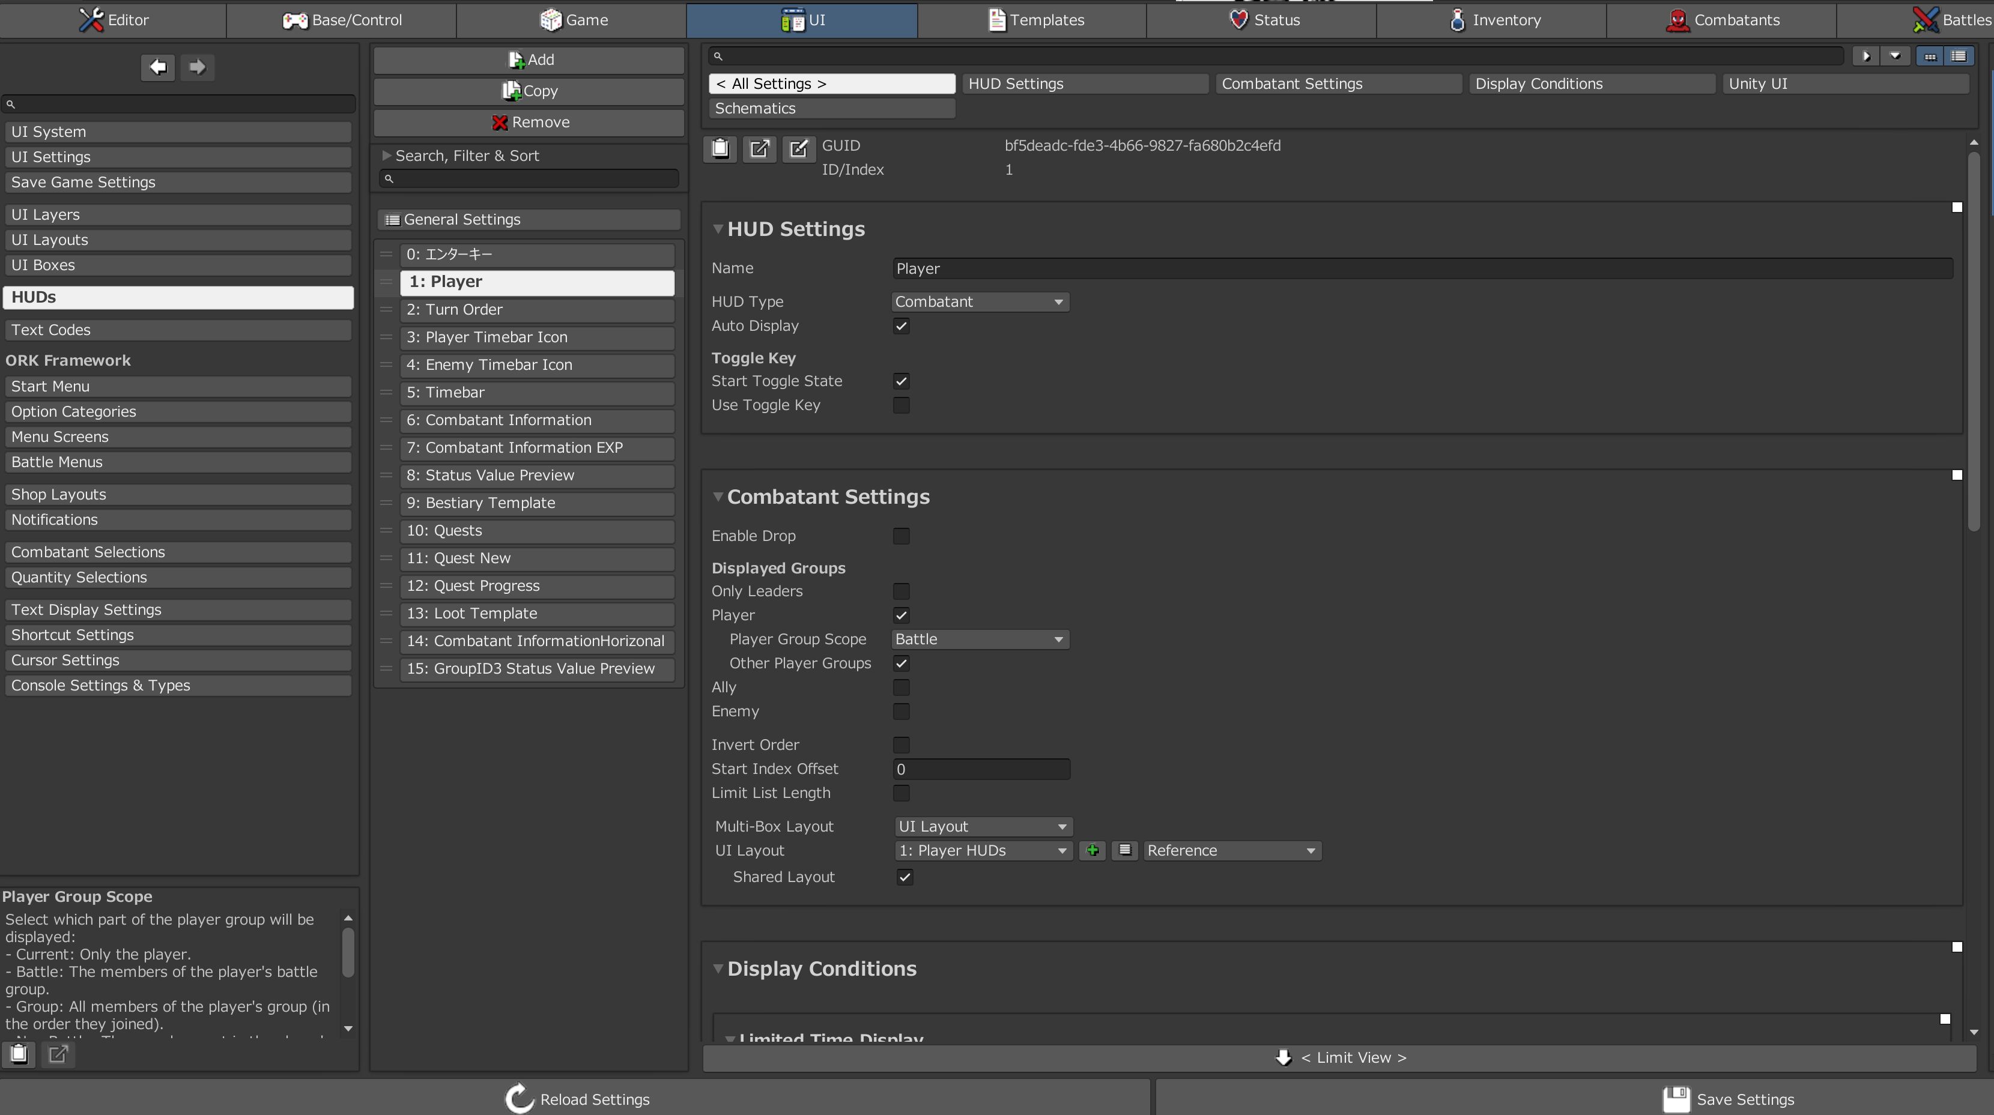Viewport: 1994px width, 1115px height.
Task: Click the pop-out icon in help panel
Action: (x=58, y=1054)
